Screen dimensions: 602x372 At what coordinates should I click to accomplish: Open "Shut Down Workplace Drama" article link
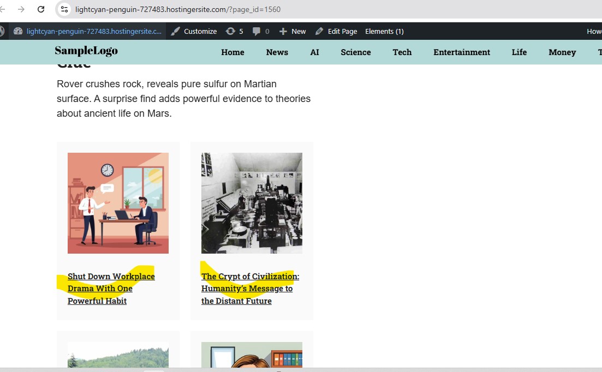(x=111, y=289)
